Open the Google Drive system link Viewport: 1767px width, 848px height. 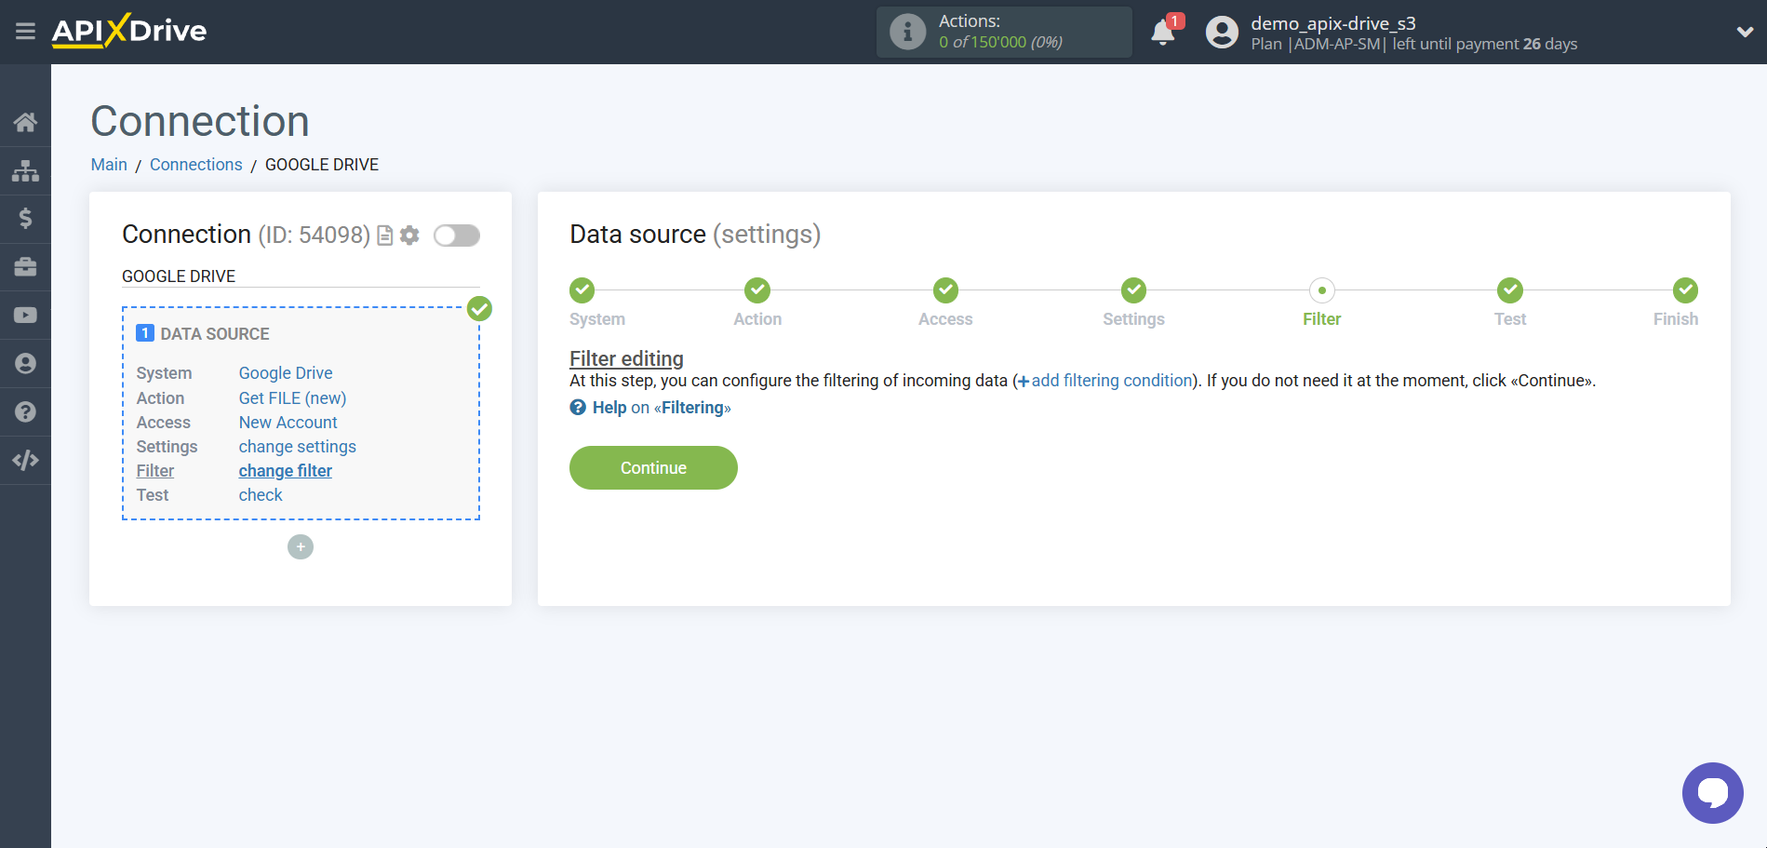click(286, 373)
